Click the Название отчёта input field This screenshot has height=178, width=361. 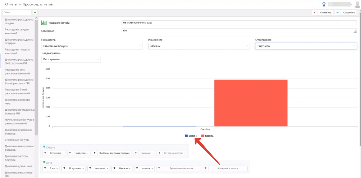(x=239, y=23)
